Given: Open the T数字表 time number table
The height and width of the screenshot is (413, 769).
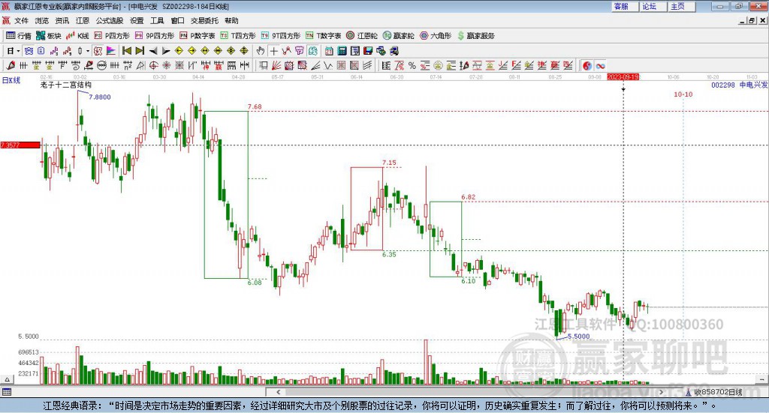Looking at the screenshot, I should pos(323,36).
